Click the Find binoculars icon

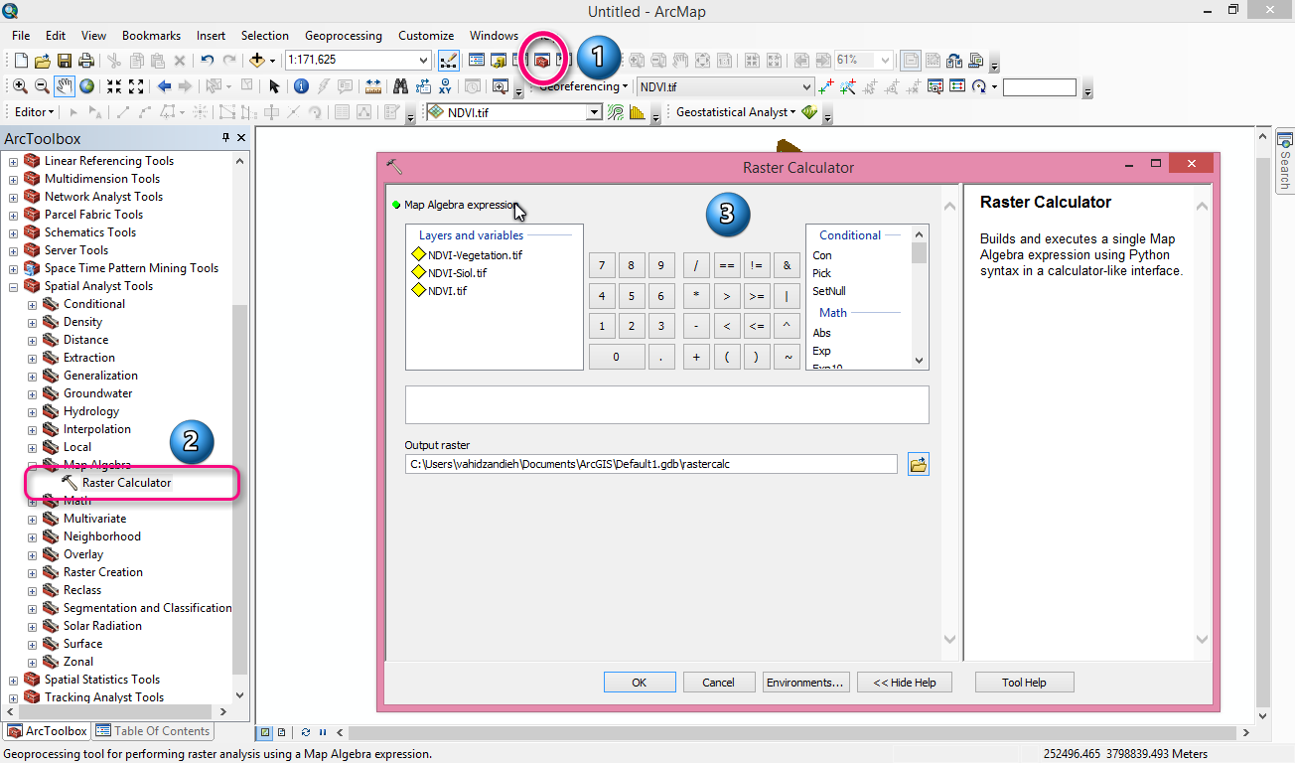click(400, 86)
